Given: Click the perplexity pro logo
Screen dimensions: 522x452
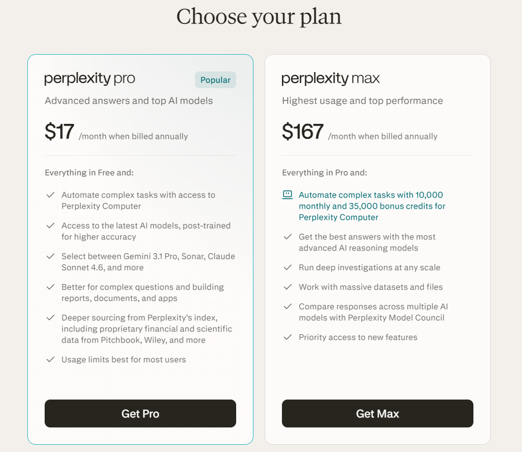Looking at the screenshot, I should click(90, 79).
